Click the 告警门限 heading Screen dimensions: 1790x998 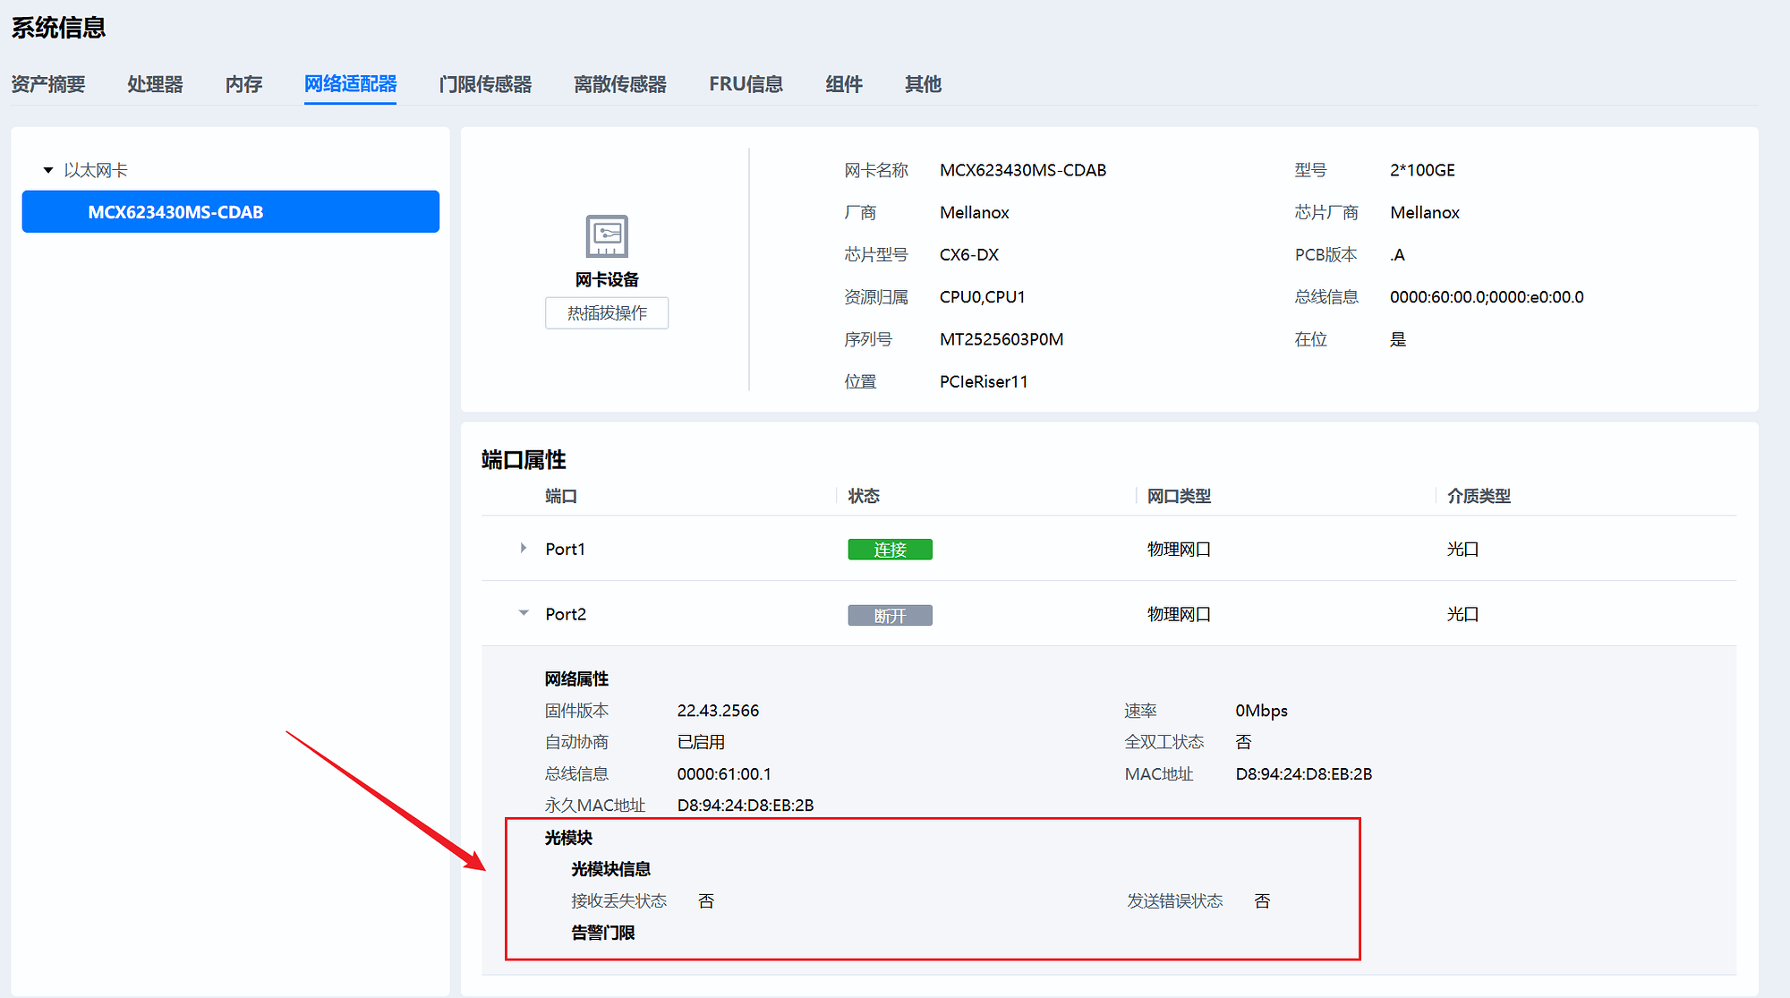tap(603, 933)
